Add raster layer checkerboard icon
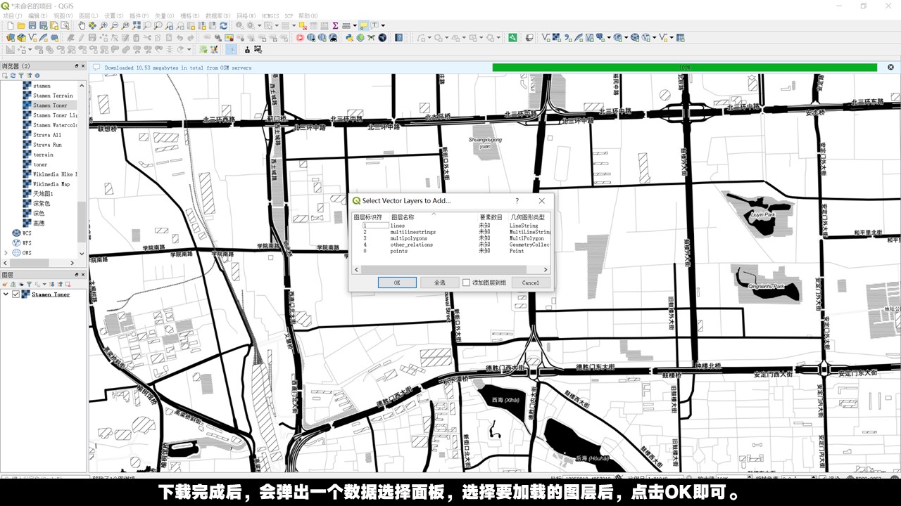This screenshot has height=506, width=901. 556,37
